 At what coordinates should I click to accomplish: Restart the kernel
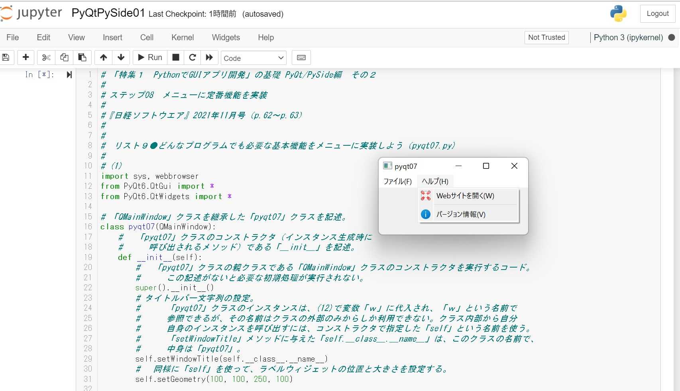pyautogui.click(x=192, y=57)
